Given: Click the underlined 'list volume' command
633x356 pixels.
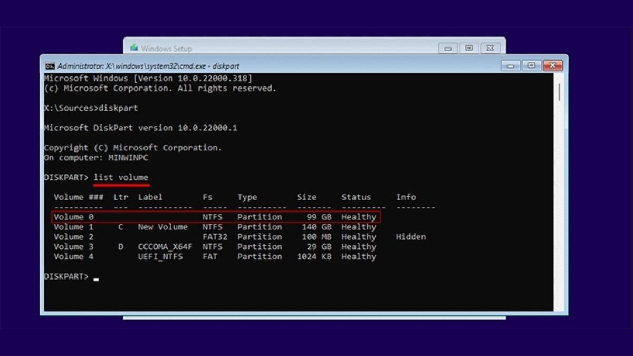Looking at the screenshot, I should [121, 177].
